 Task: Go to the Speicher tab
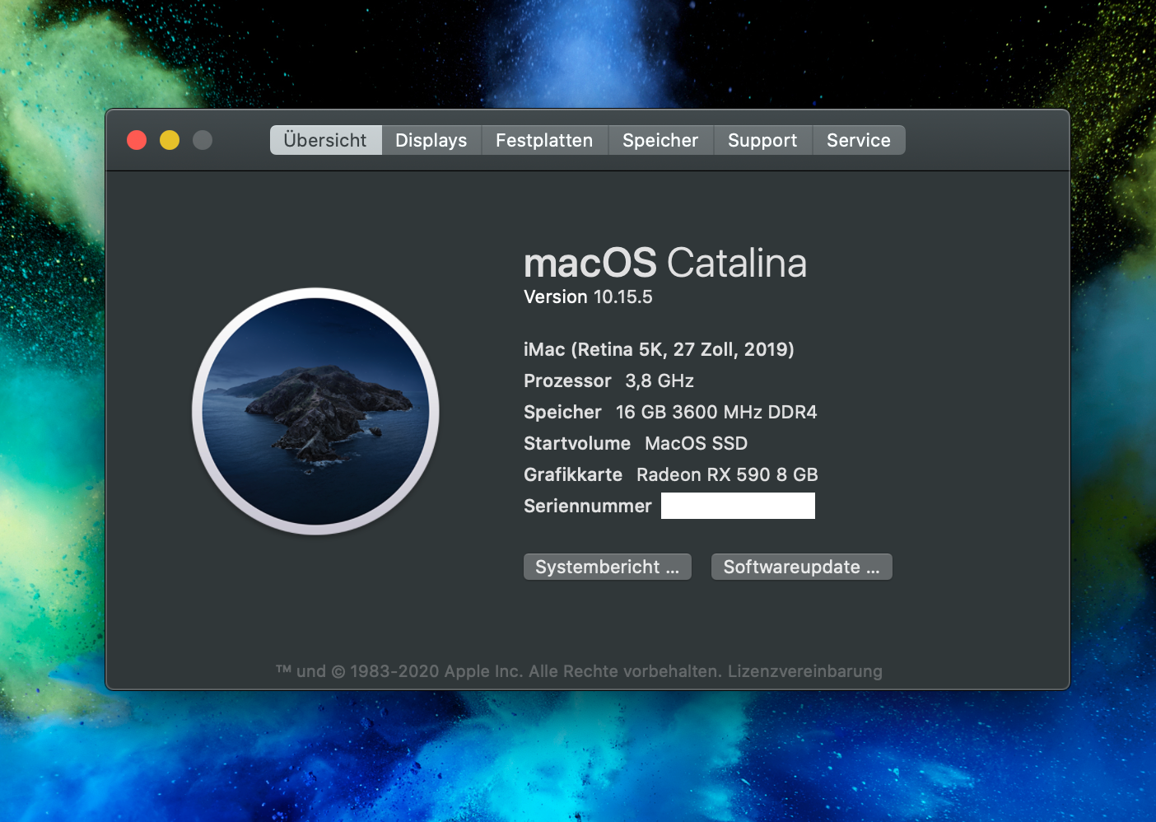[x=660, y=140]
